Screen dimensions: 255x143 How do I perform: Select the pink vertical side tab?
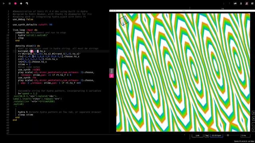(x=112, y=76)
